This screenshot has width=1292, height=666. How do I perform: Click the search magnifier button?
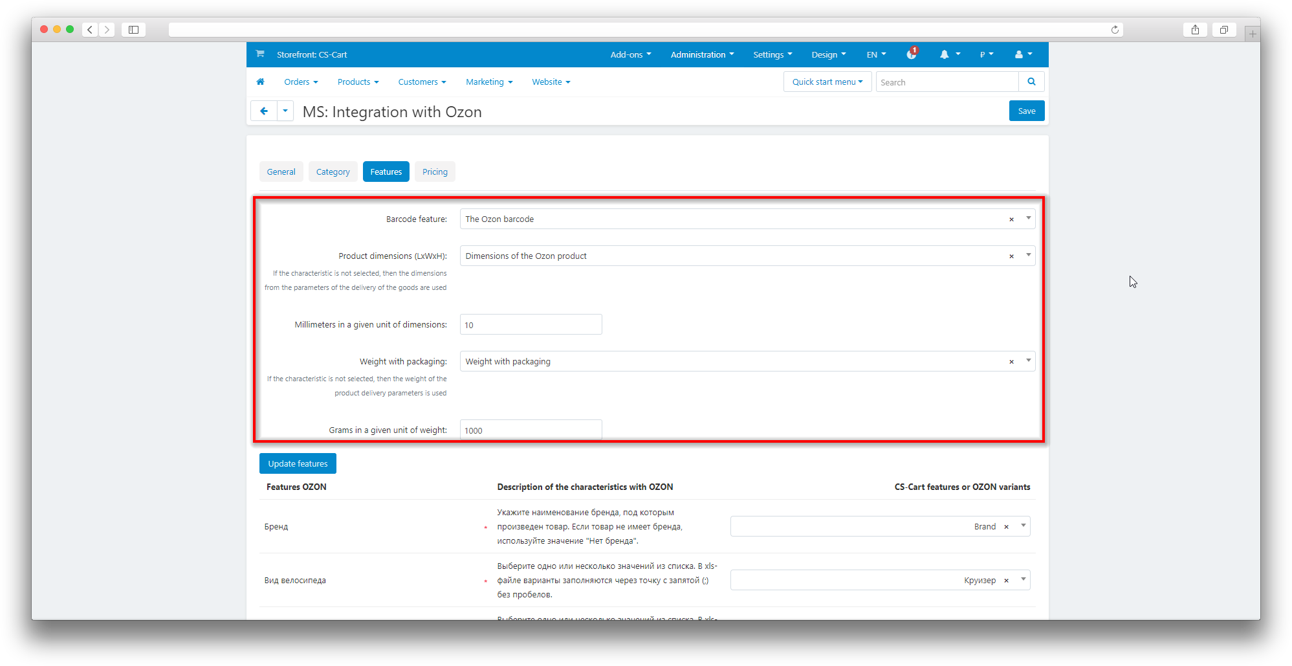(x=1031, y=82)
